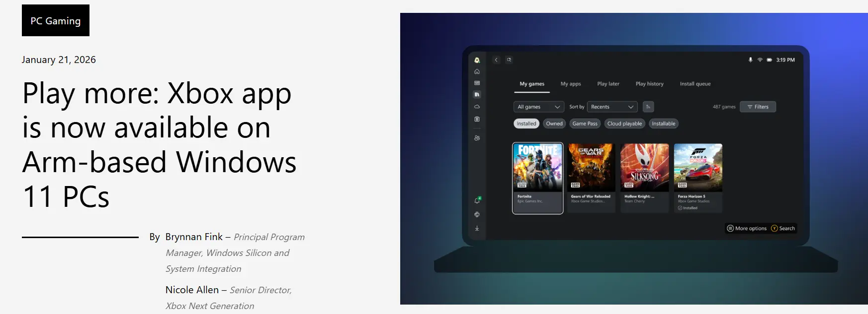This screenshot has width=868, height=314.
Task: Switch to My apps tab
Action: [571, 84]
